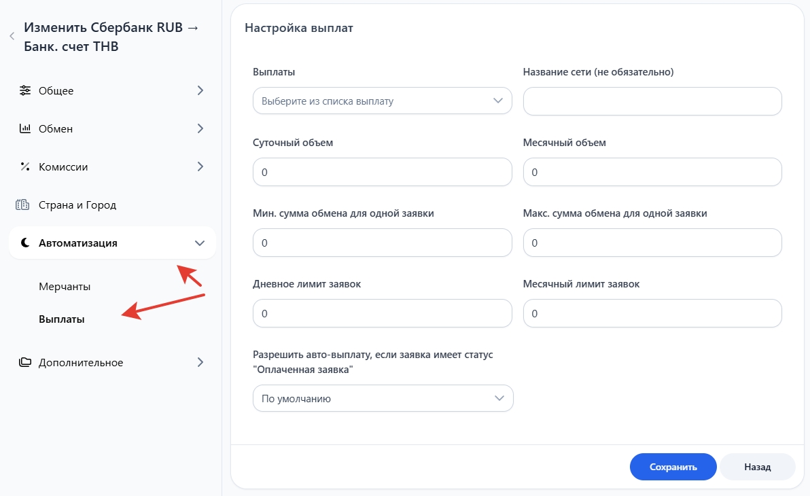Click the Суточный объем input field
Screen dimensions: 810x496
[382, 172]
